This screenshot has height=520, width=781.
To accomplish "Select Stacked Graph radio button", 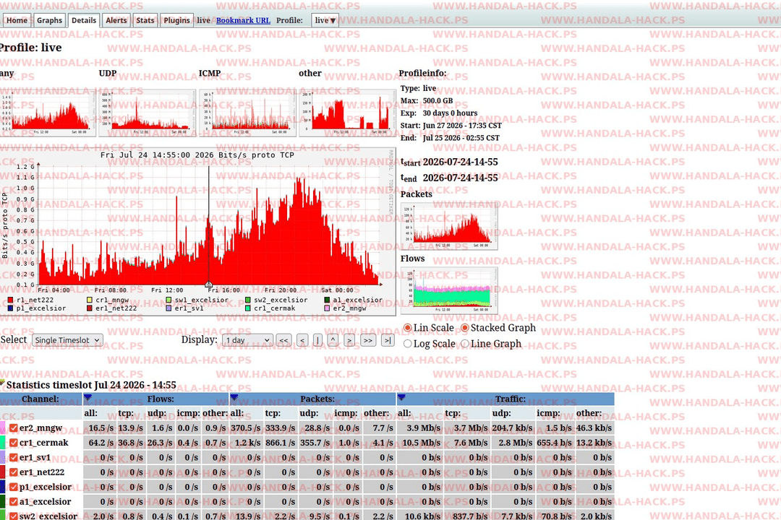I will (x=465, y=328).
